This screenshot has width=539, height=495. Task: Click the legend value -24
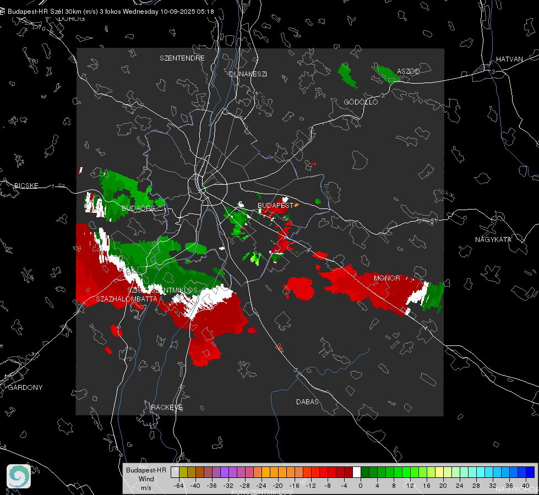(x=262, y=486)
